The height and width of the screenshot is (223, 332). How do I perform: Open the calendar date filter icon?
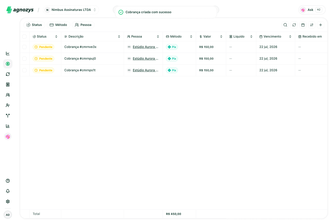pyautogui.click(x=303, y=25)
